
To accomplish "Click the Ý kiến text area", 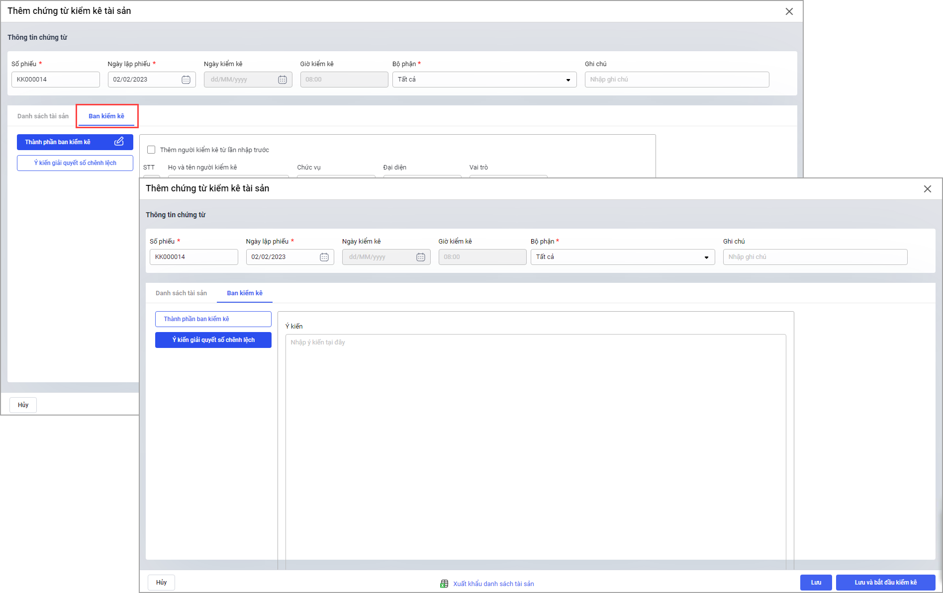I will (535, 447).
